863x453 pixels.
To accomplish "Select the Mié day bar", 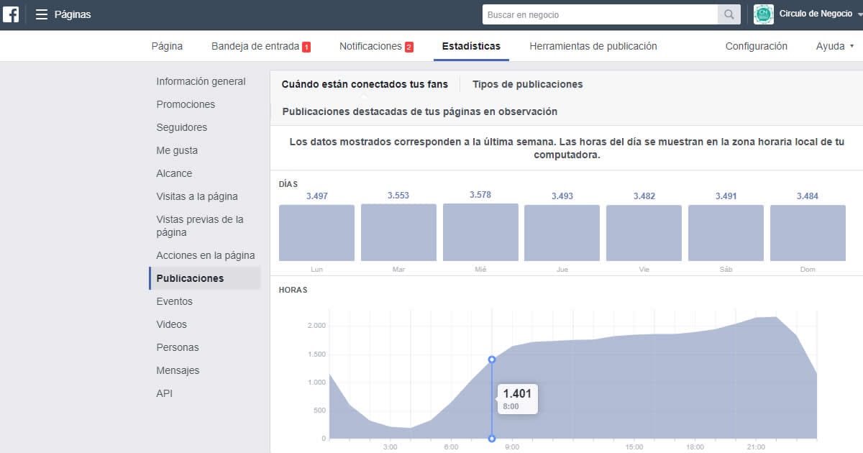I will (480, 232).
